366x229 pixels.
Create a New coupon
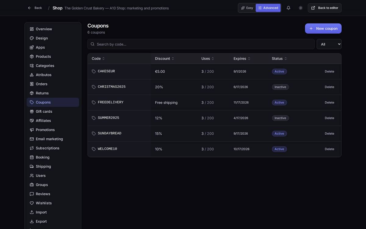323,28
